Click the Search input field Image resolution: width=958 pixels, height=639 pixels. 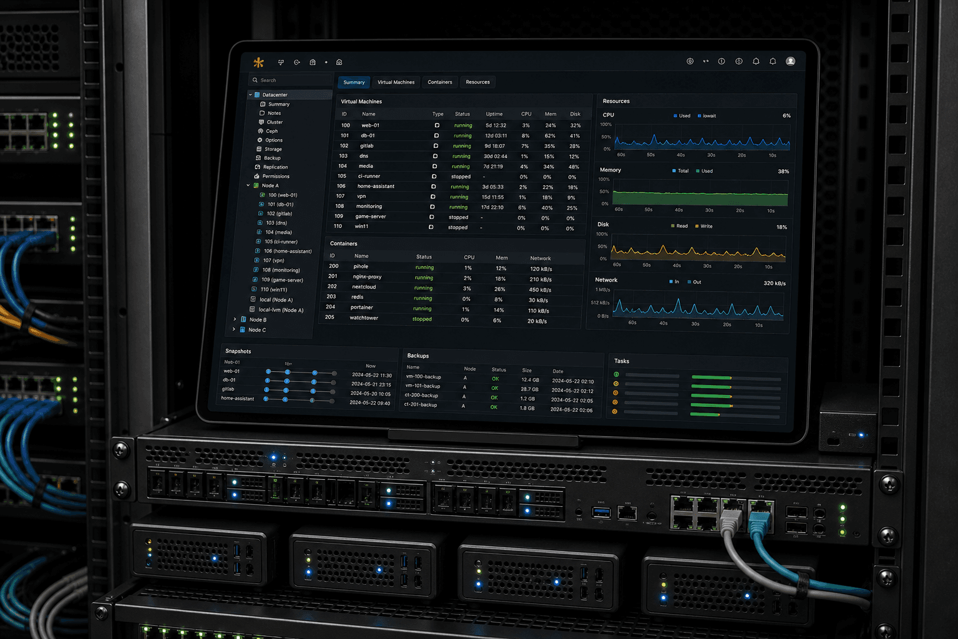[x=290, y=80]
